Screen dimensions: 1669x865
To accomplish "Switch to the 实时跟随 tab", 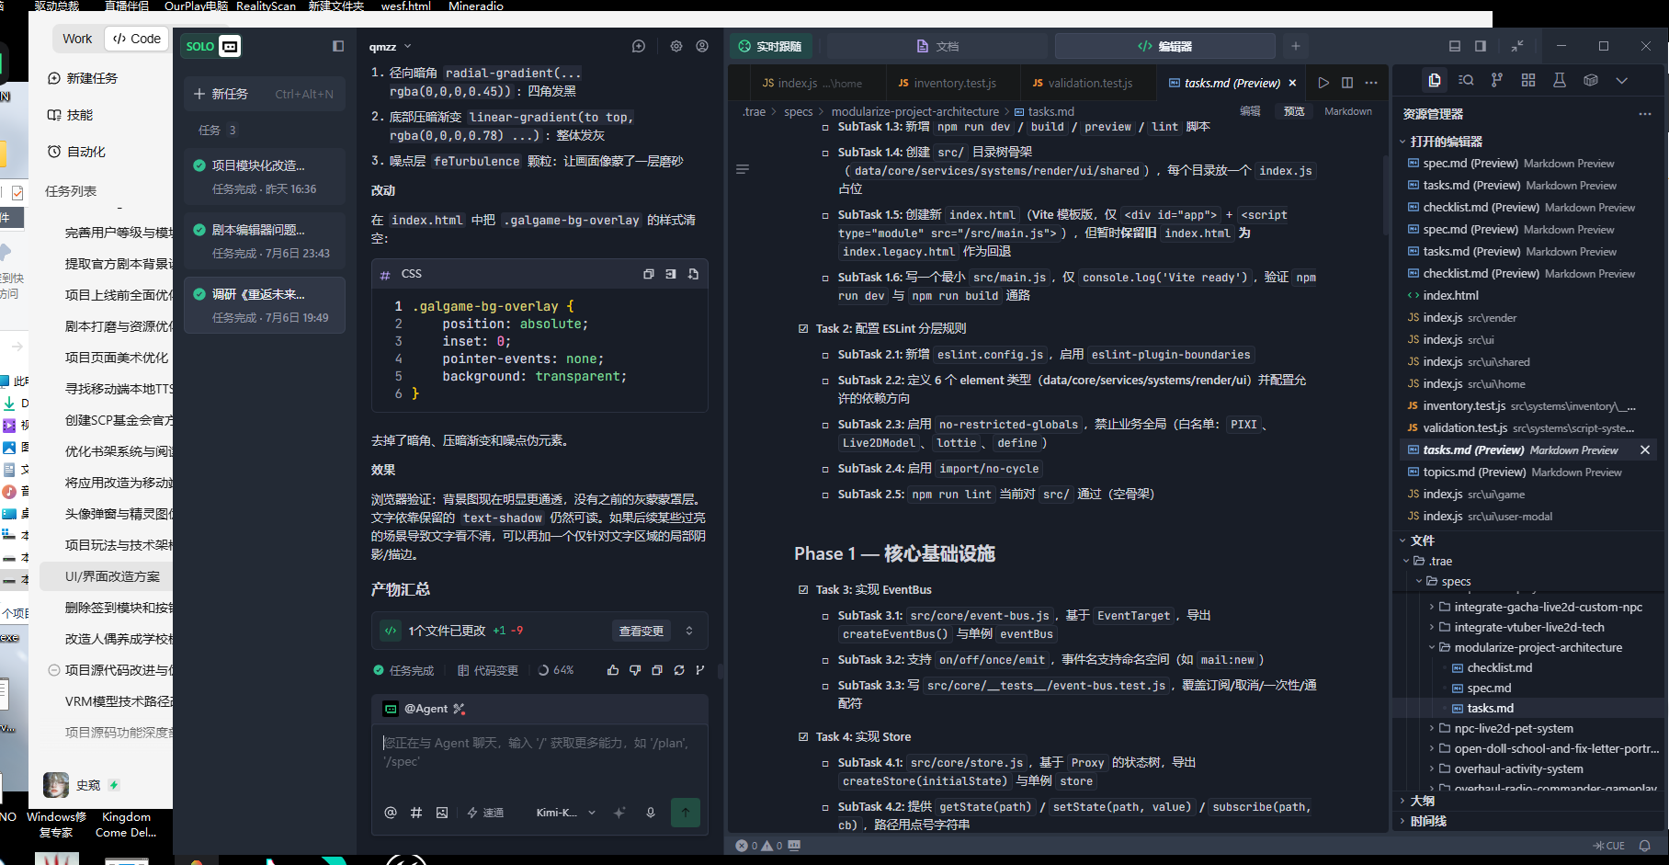I will [771, 46].
